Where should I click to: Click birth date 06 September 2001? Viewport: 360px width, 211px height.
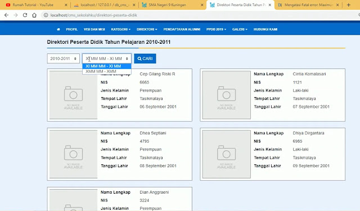click(x=158, y=107)
